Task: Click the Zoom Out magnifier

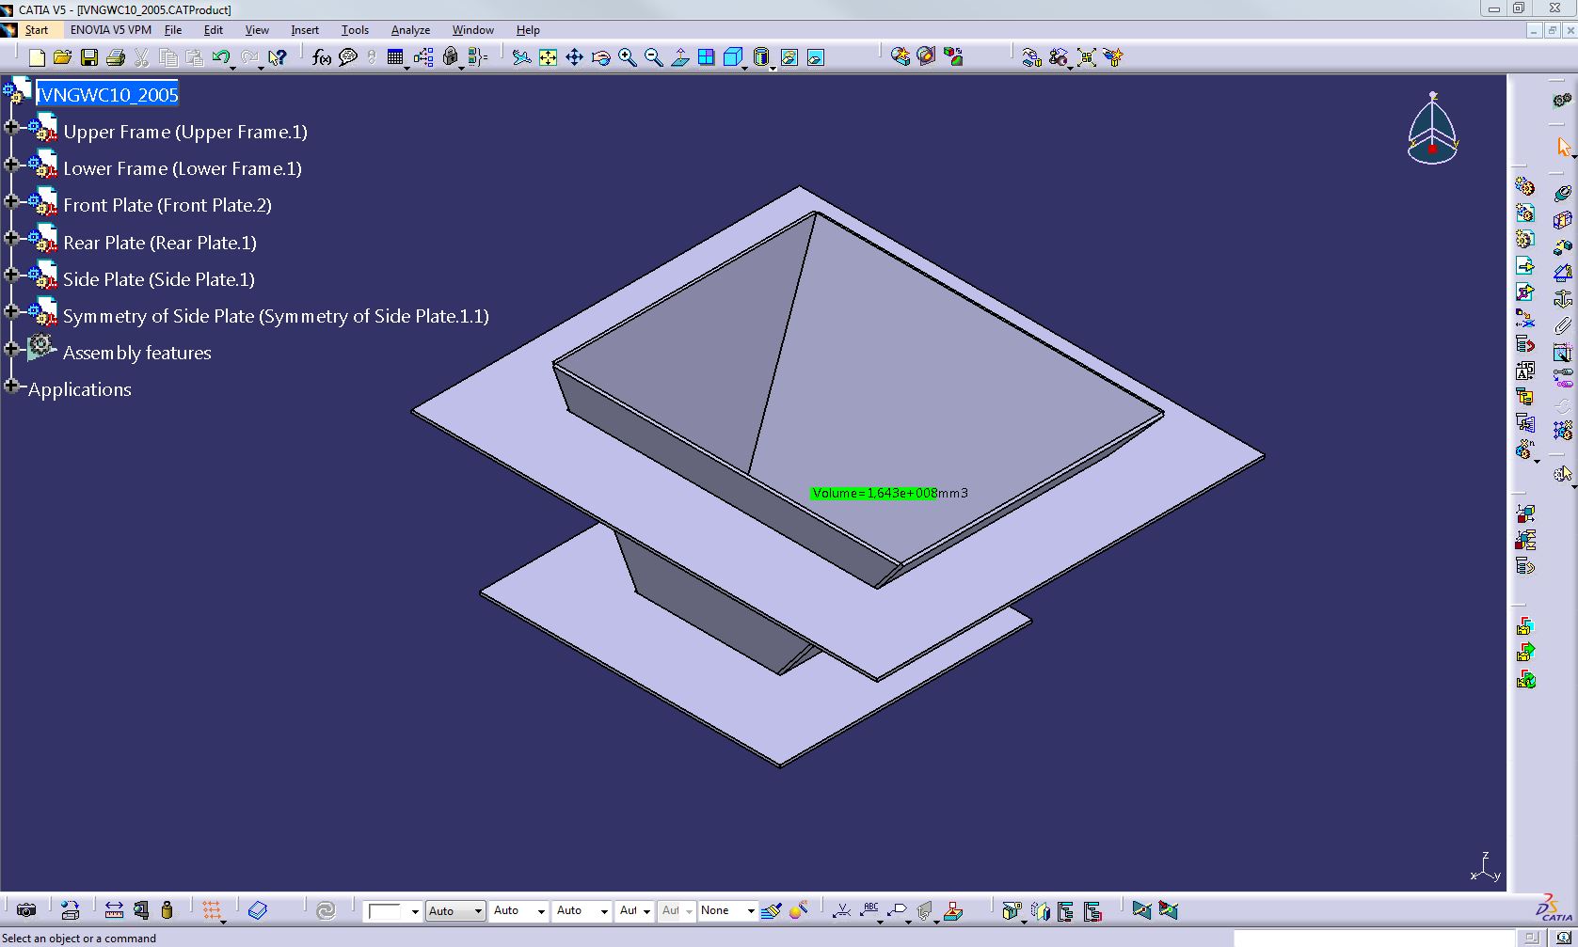Action: pyautogui.click(x=653, y=58)
